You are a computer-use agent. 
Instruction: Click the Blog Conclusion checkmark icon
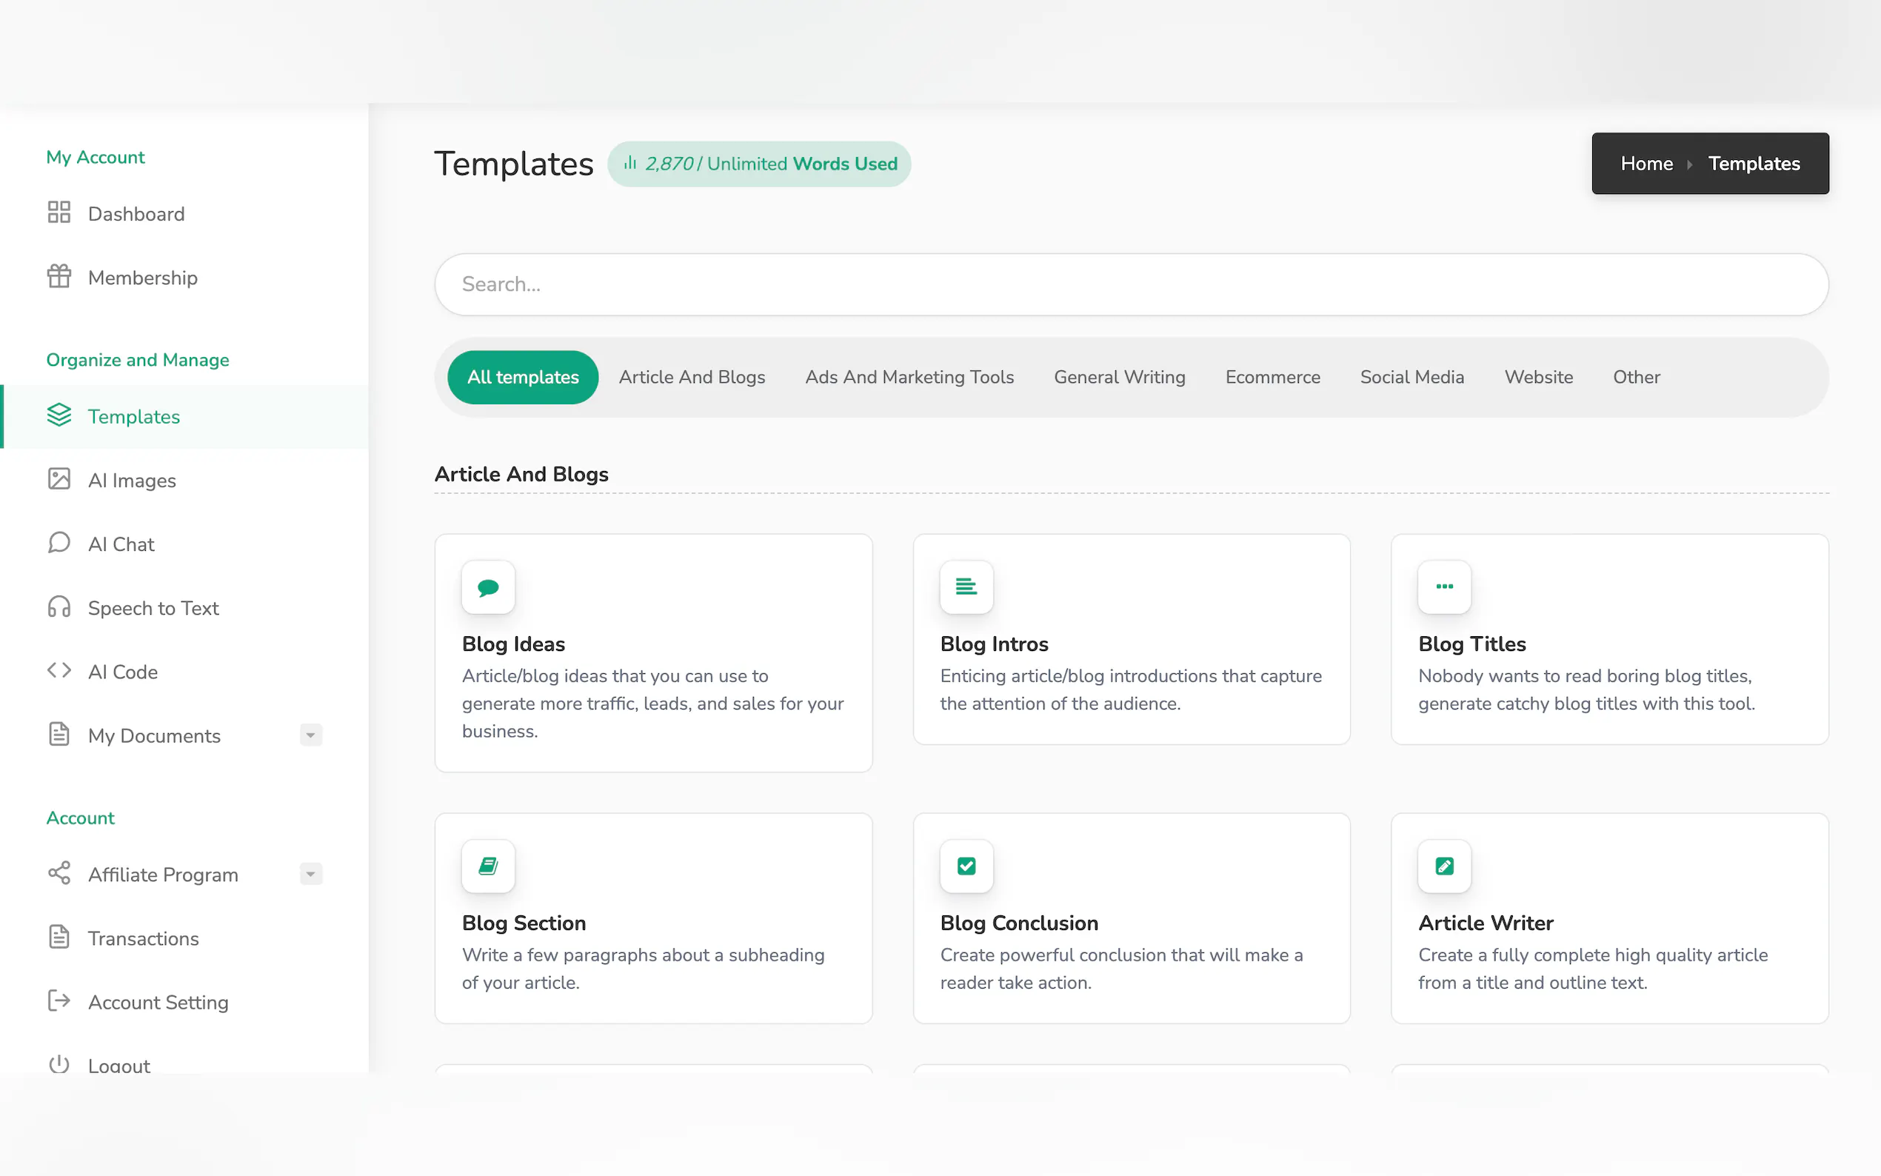[966, 866]
